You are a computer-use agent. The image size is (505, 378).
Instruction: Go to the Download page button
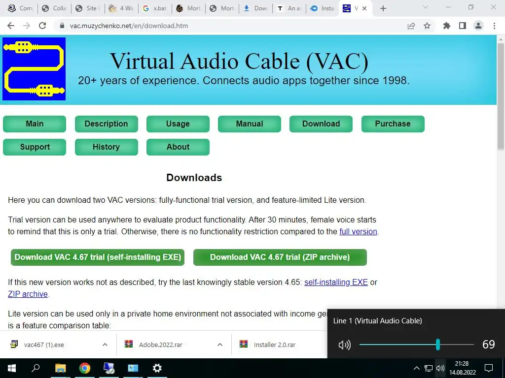pos(321,124)
